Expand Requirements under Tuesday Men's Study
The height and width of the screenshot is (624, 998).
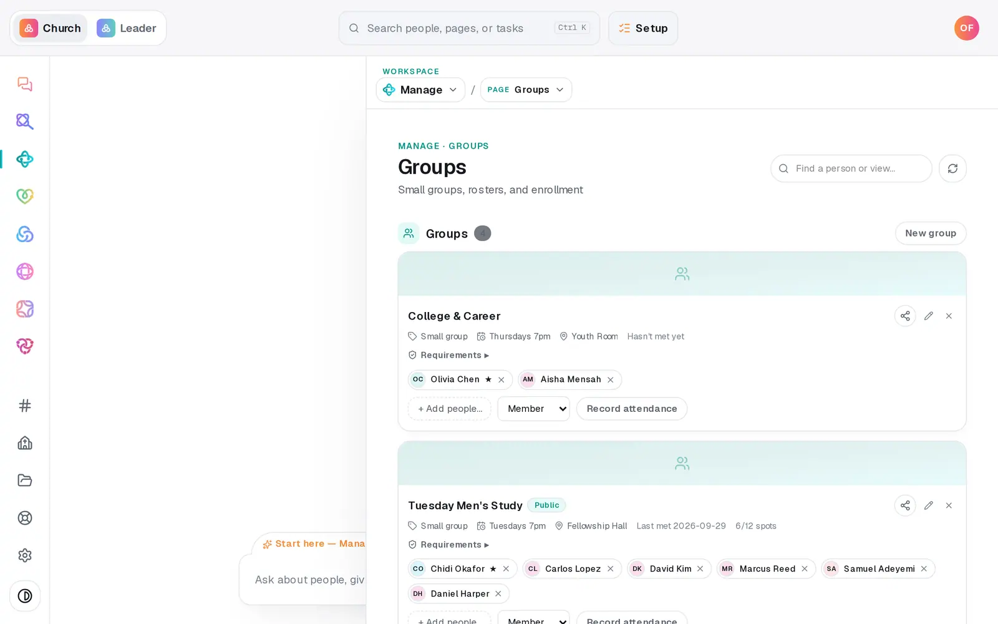448,545
